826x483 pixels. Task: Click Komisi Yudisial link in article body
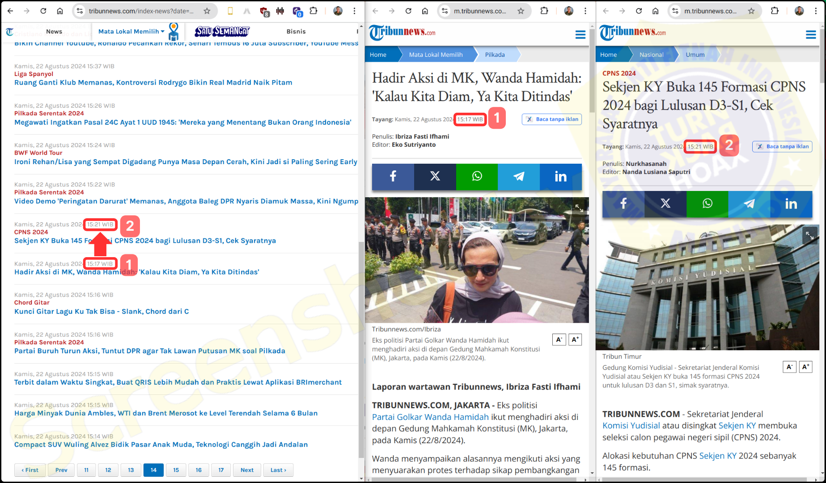pos(631,425)
